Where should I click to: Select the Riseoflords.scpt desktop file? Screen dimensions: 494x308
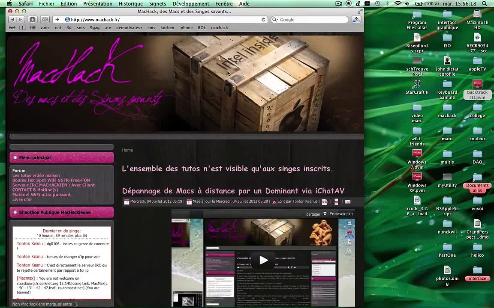click(417, 43)
